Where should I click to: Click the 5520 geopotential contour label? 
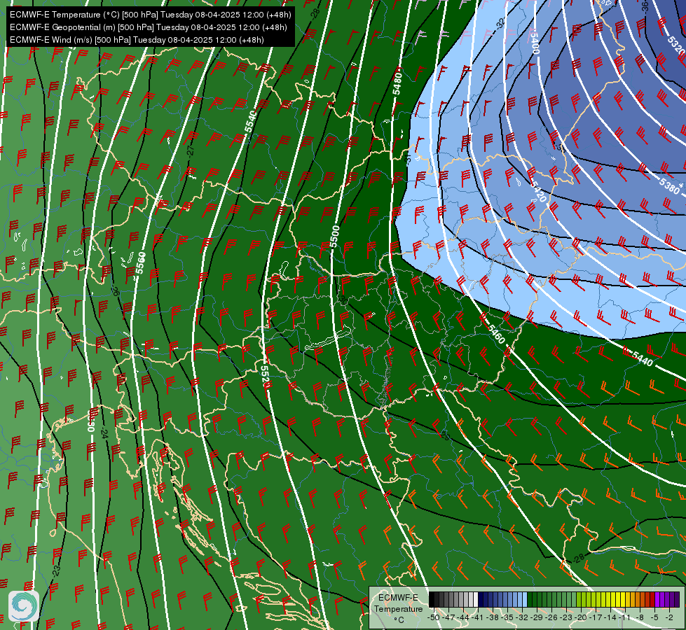[266, 377]
